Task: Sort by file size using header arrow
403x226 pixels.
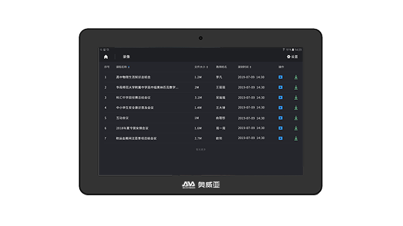Action: [207, 67]
